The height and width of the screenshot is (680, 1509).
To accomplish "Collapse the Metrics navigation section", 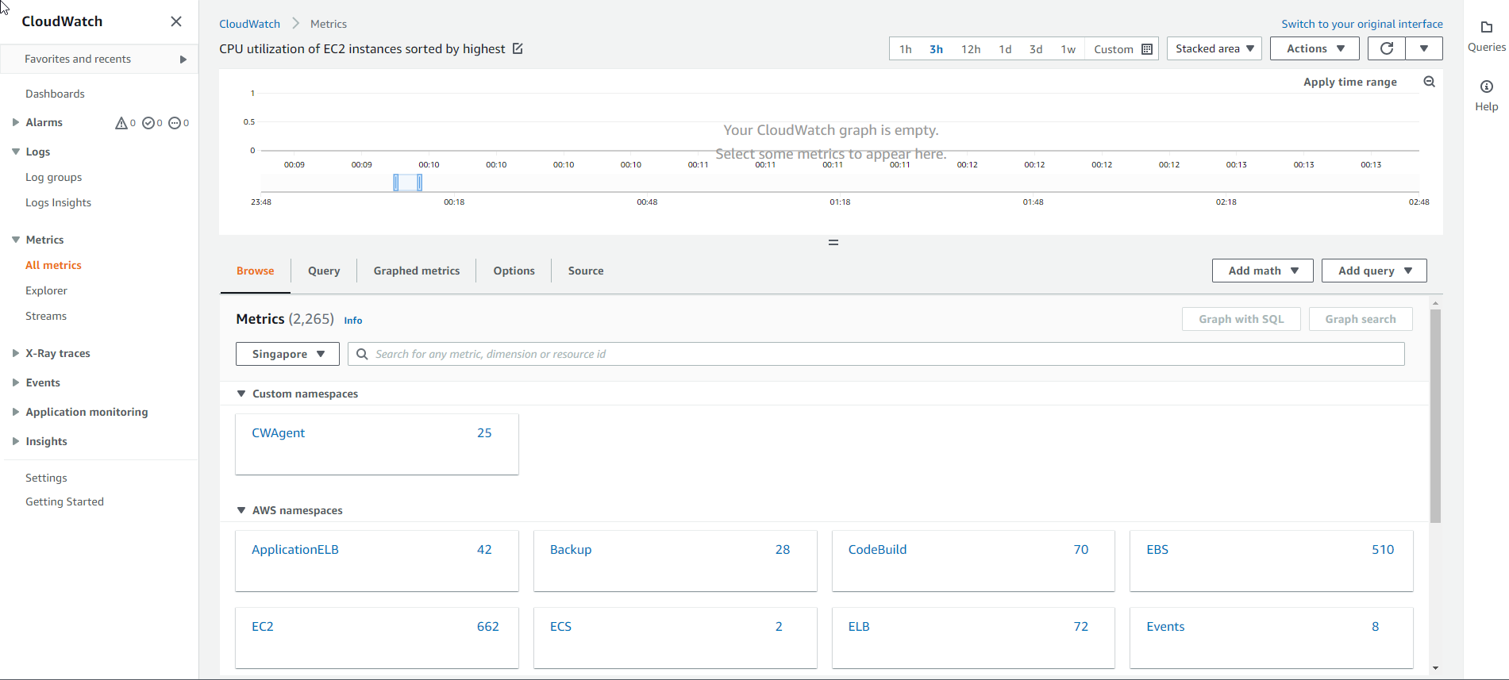I will [x=16, y=240].
